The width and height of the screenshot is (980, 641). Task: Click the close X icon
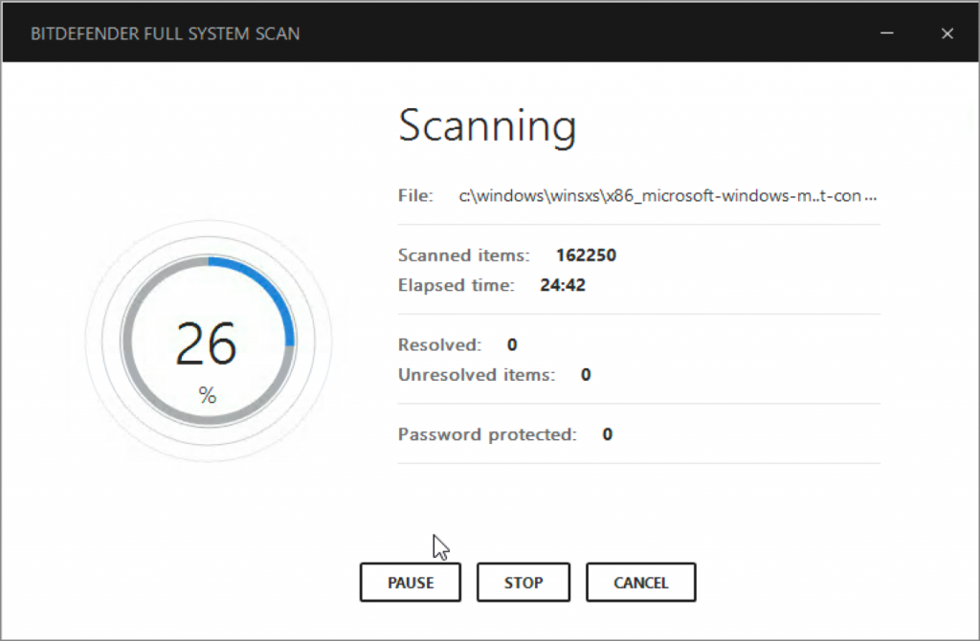click(x=947, y=33)
